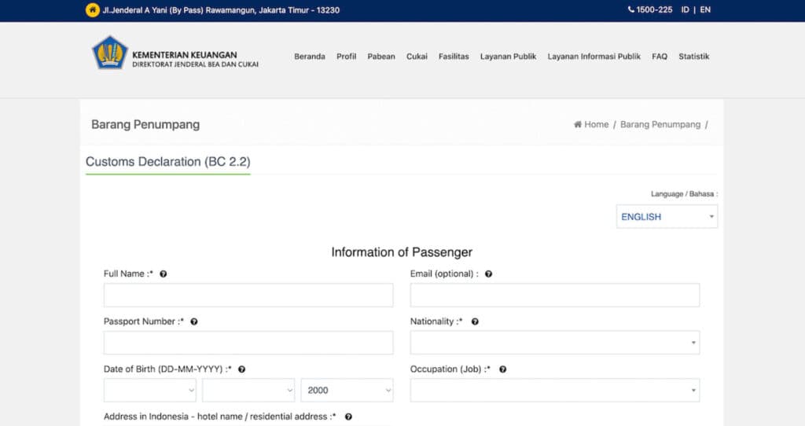Image resolution: width=805 pixels, height=426 pixels.
Task: Click the Passport Number input field
Action: 248,343
